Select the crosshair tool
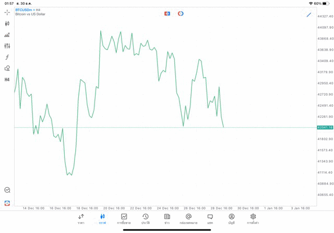Image resolution: width=334 pixels, height=233 pixels. coord(7,12)
